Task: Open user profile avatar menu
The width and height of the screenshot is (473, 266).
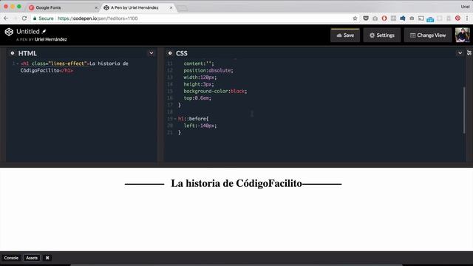Action: pos(462,35)
